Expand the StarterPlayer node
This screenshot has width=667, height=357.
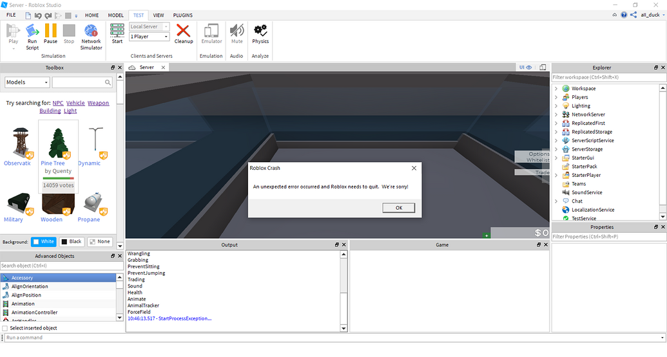pos(556,176)
